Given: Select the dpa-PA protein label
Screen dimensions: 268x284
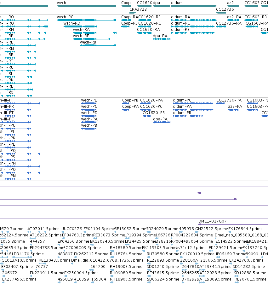Looking at the screenshot, I should pyautogui.click(x=160, y=119).
